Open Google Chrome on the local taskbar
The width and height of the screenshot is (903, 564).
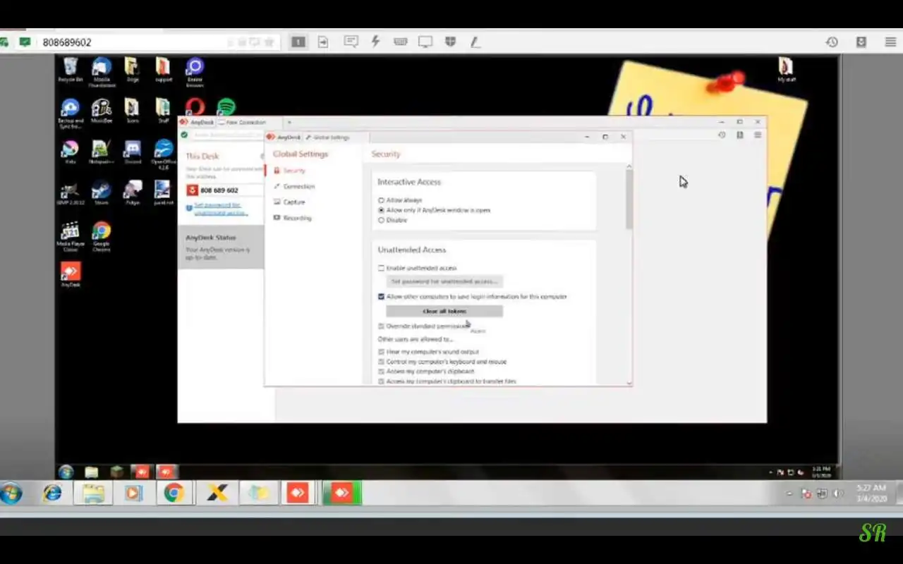174,493
